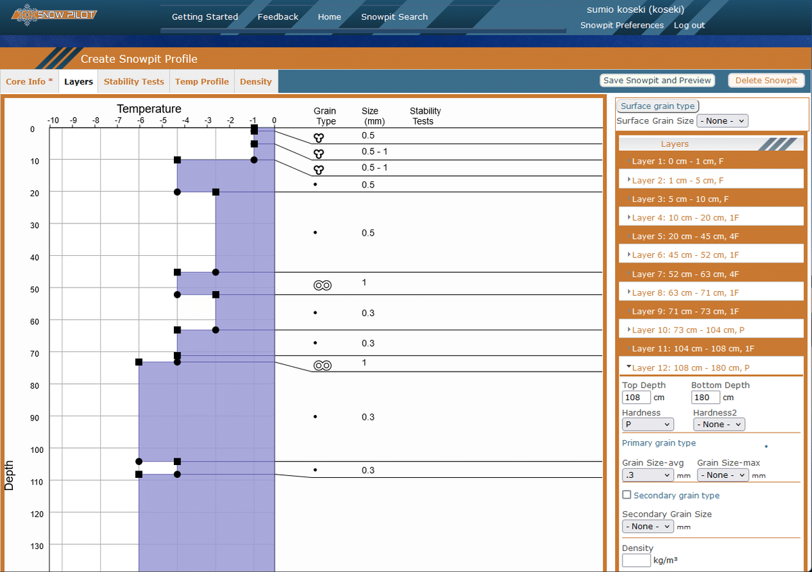Click Primary grain type link
This screenshot has height=572, width=812.
point(659,443)
